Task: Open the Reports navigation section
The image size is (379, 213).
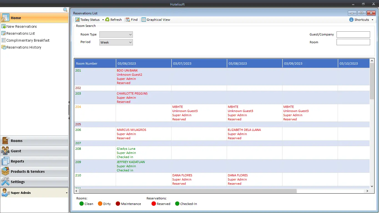Action: tap(34, 161)
